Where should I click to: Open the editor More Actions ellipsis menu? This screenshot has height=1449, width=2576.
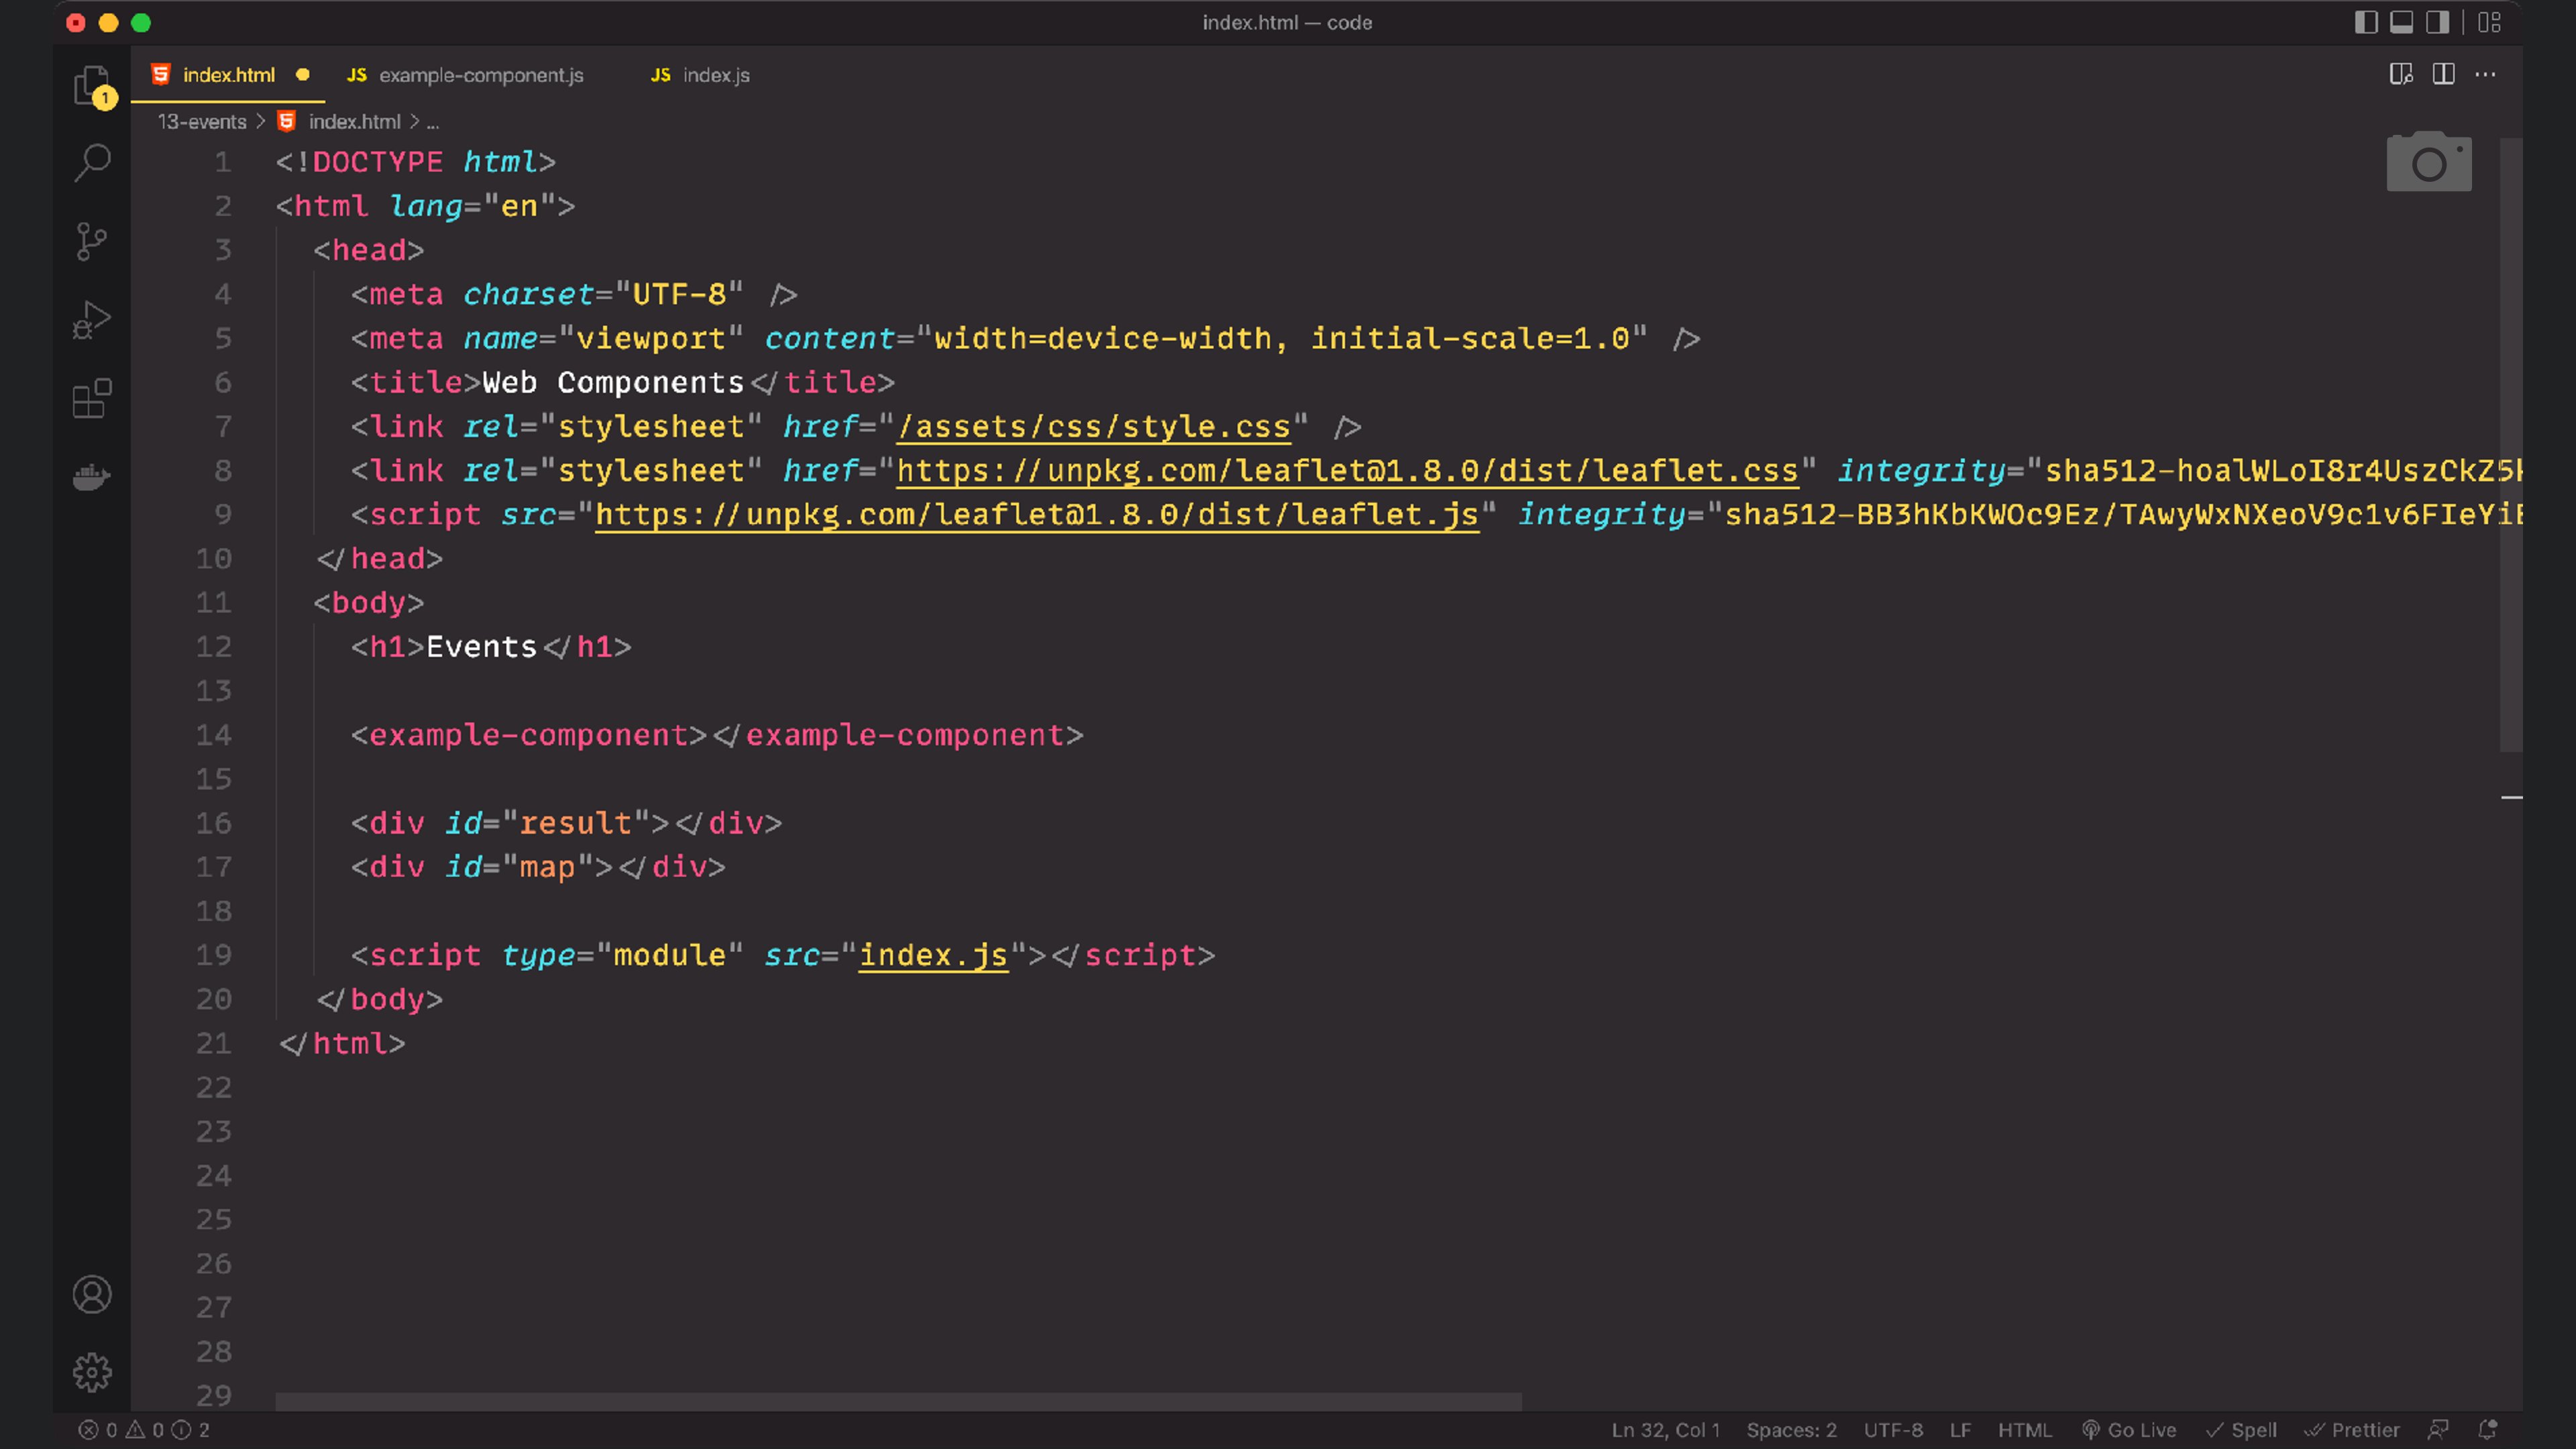(2485, 75)
